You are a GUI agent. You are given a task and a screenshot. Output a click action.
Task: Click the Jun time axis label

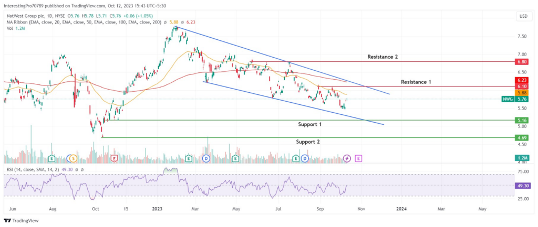13,208
